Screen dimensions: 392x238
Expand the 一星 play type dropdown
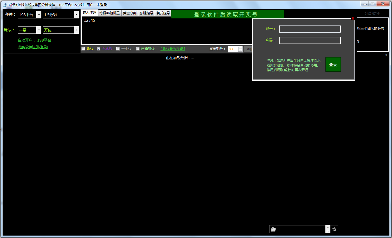39,30
